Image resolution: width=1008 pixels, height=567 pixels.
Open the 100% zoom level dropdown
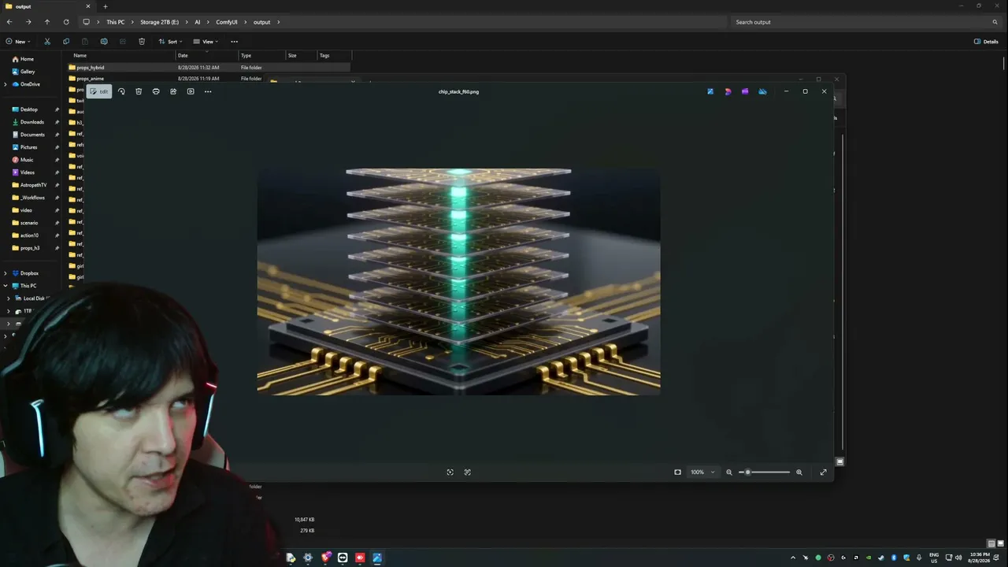(702, 472)
